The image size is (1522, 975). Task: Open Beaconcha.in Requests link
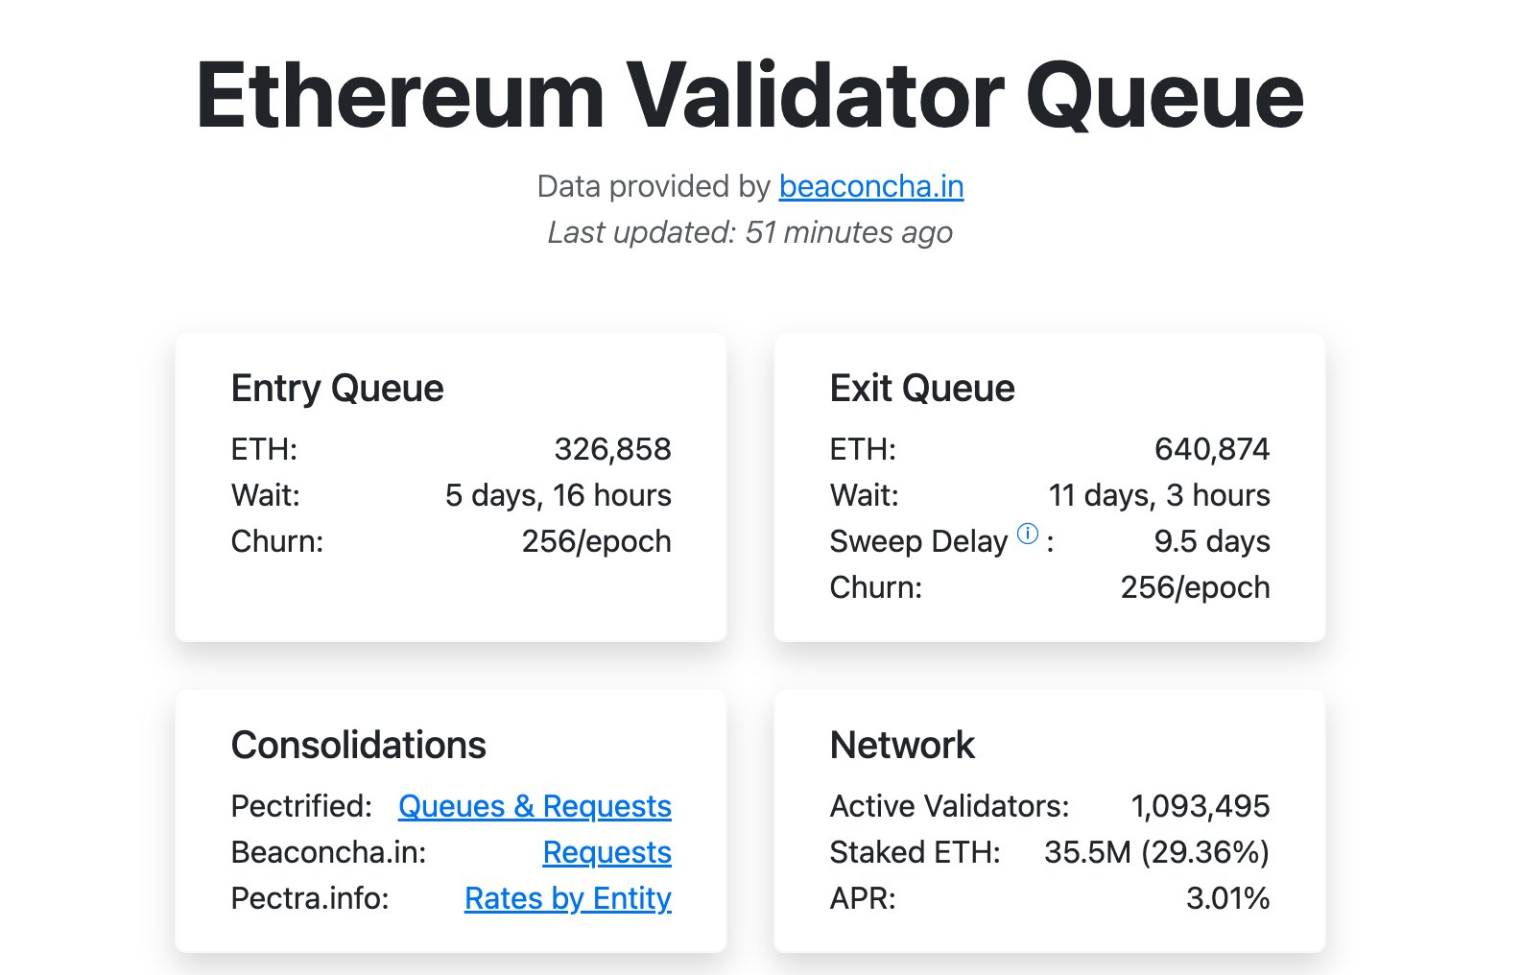point(606,852)
